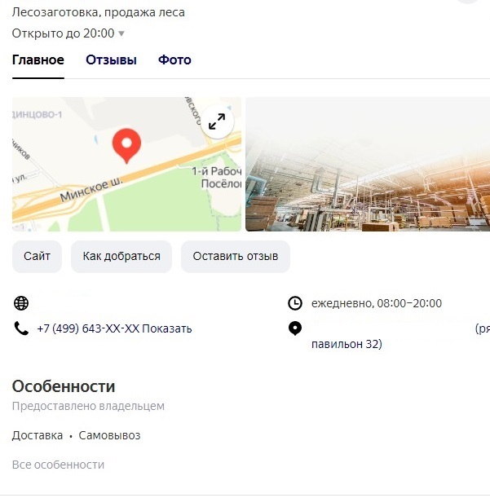This screenshot has width=490, height=498.
Task: Select the Главное tab
Action: point(38,60)
